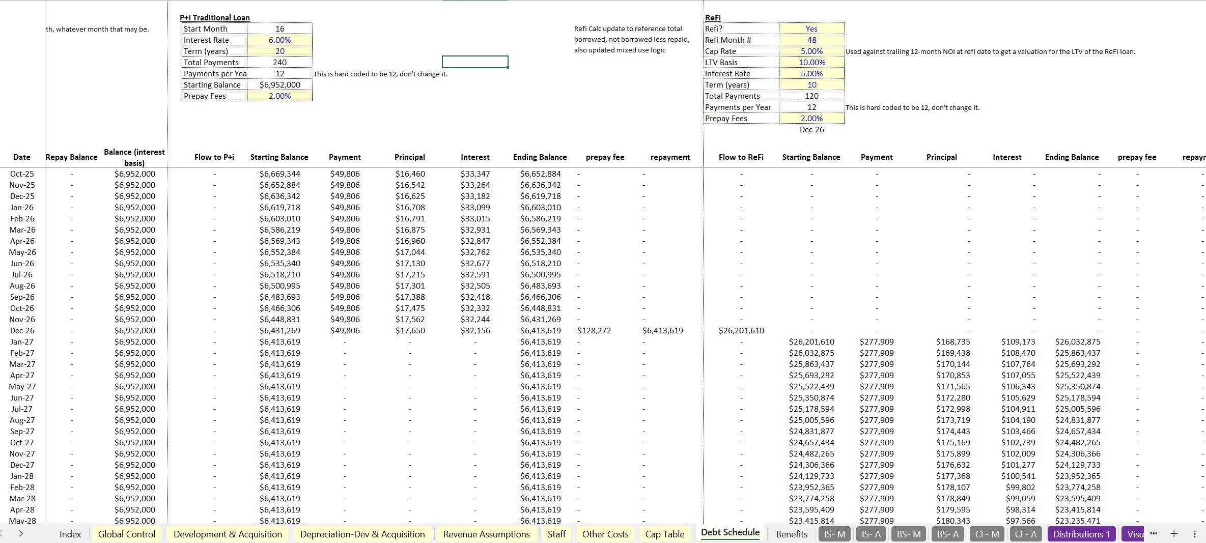Click the Start Month value 16

pos(279,28)
